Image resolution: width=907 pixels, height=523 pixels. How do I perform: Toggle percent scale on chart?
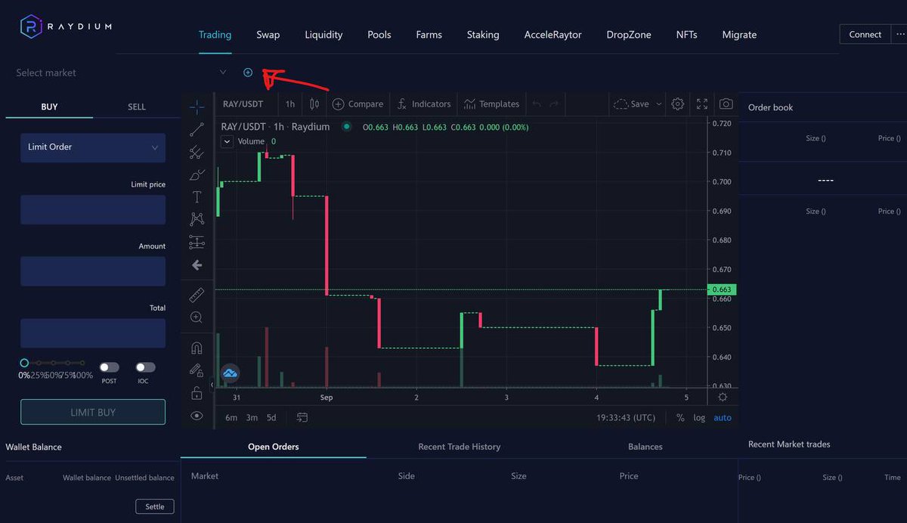680,417
